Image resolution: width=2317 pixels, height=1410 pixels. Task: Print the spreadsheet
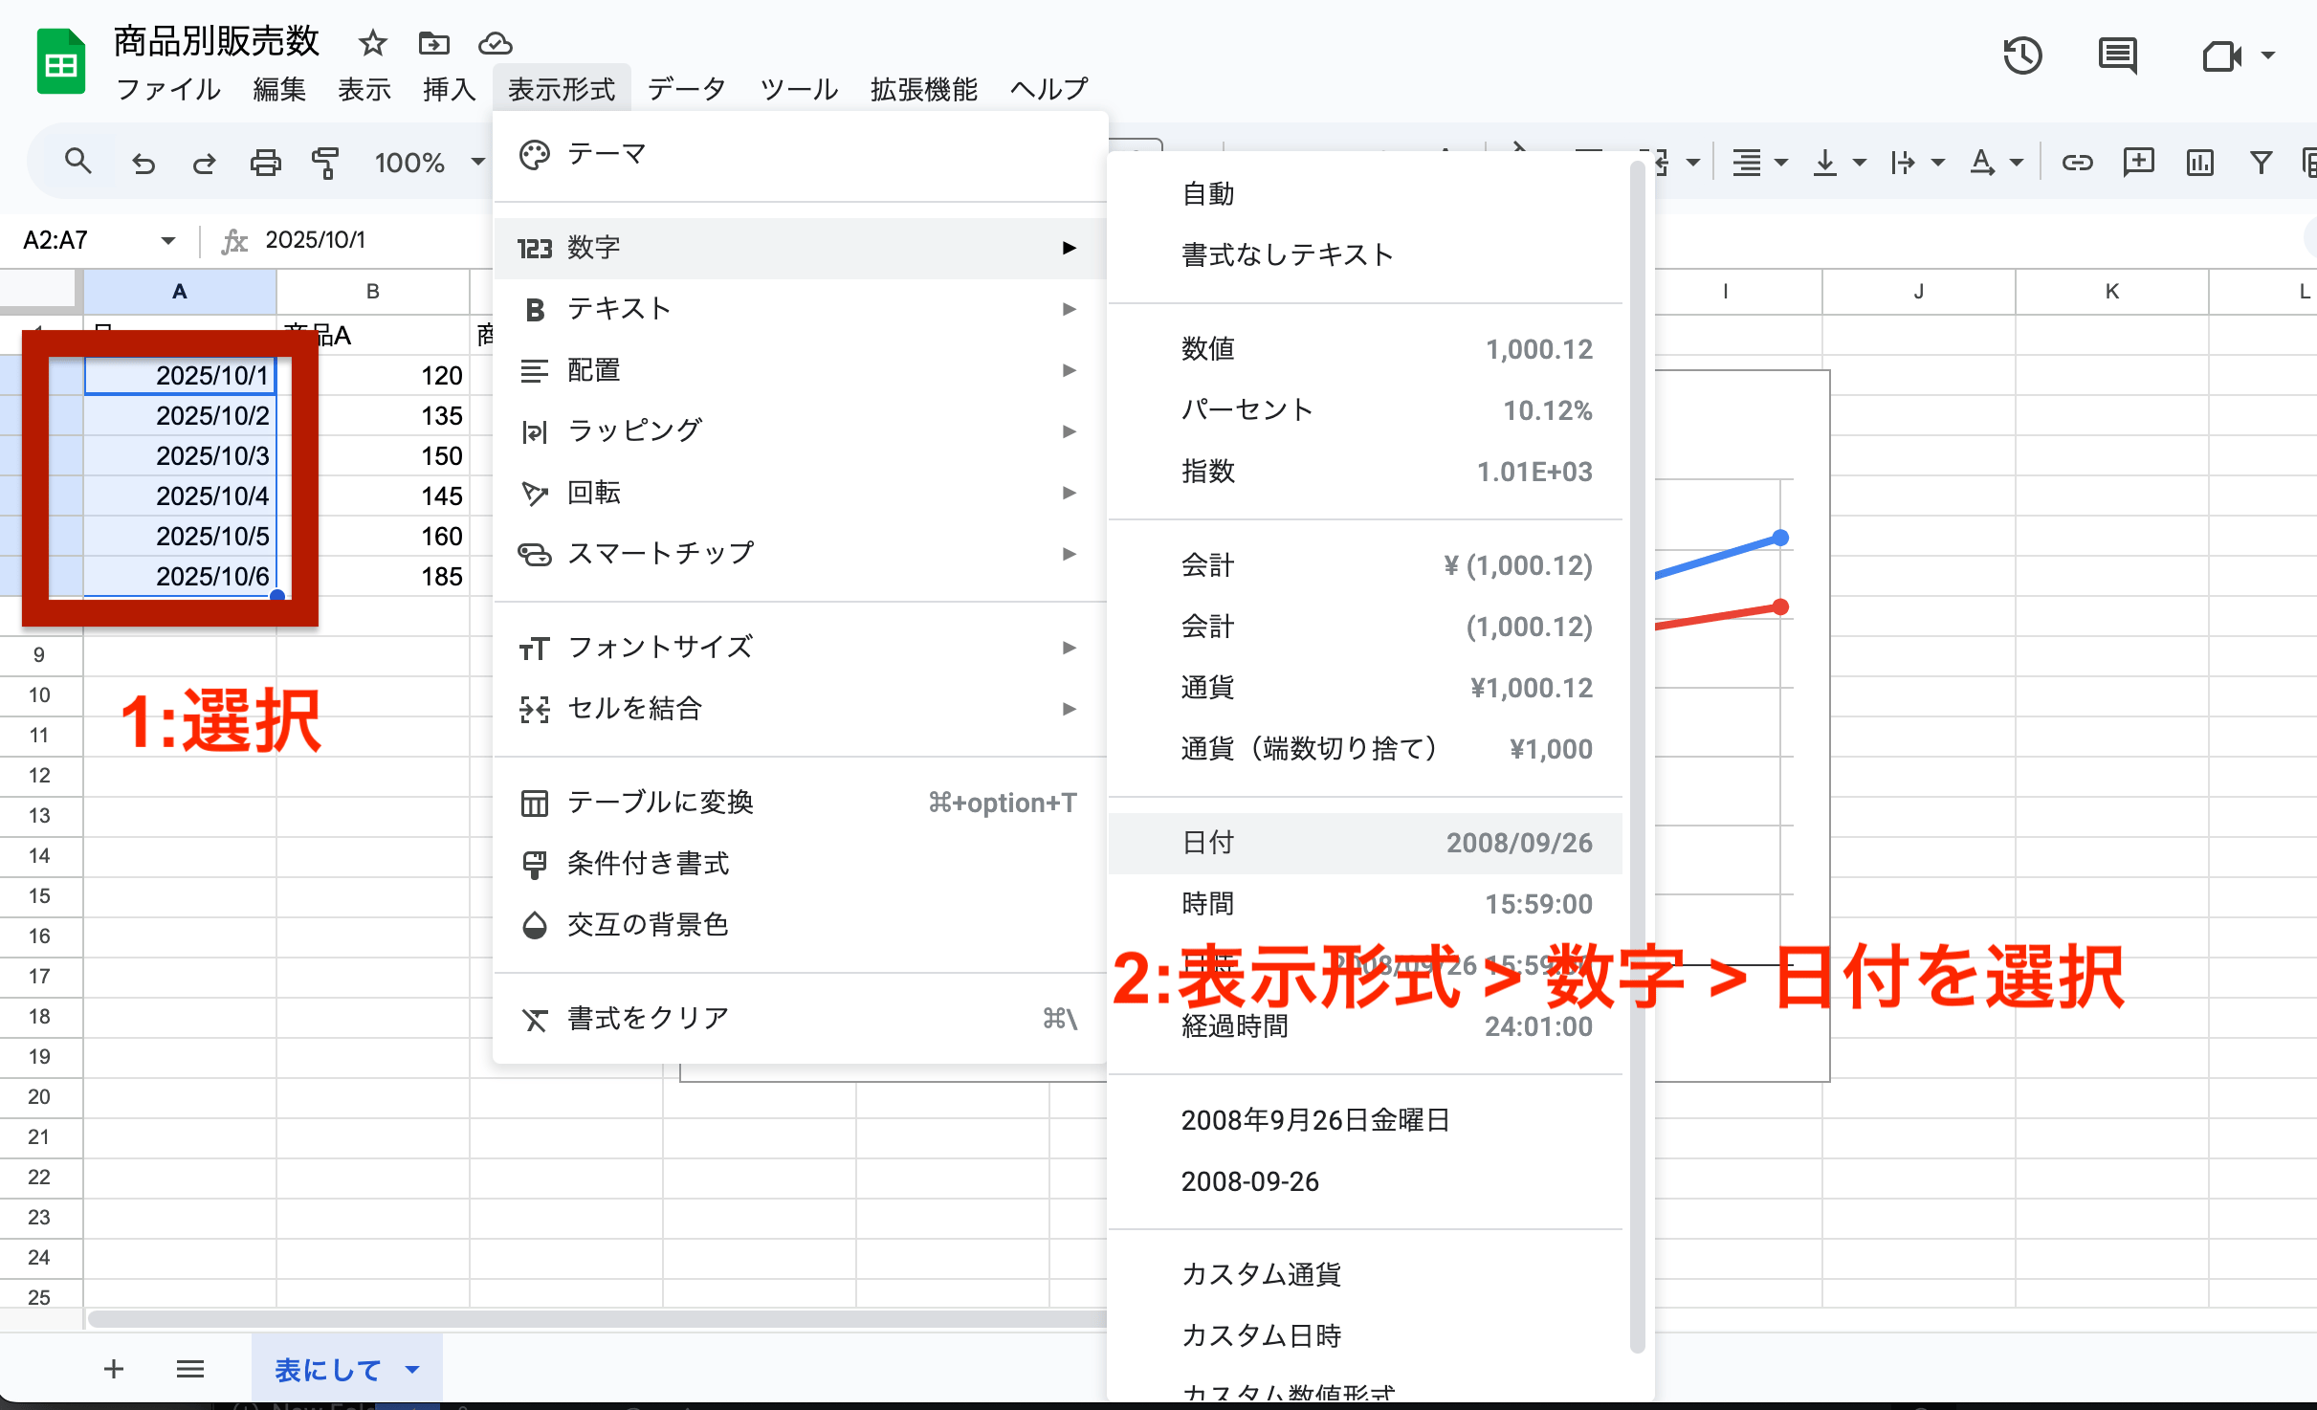point(266,163)
